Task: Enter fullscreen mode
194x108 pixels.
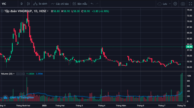Action: click(x=190, y=4)
